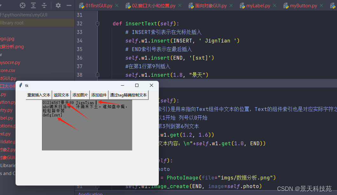Image resolution: width=337 pixels, height=195 pixels.
Task: Close the 01firstGUI.py tab
Action: point(117,5)
